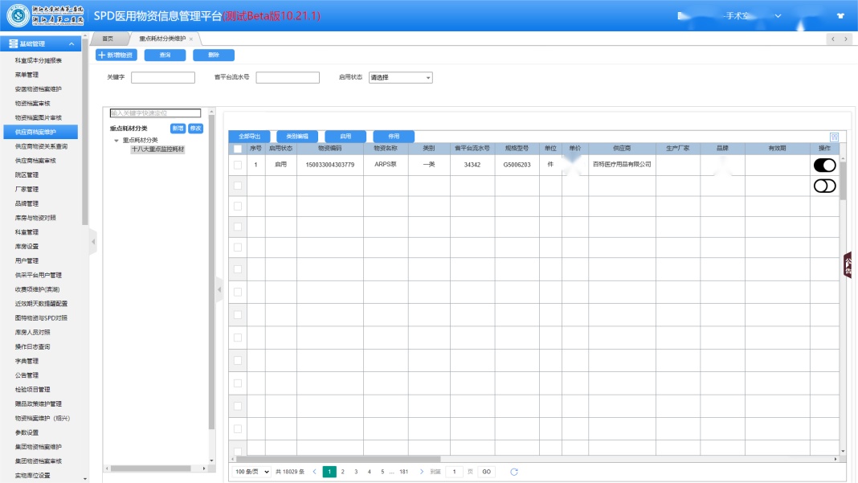The height and width of the screenshot is (483, 858).
Task: Click the 新增物资 button
Action: coord(116,55)
